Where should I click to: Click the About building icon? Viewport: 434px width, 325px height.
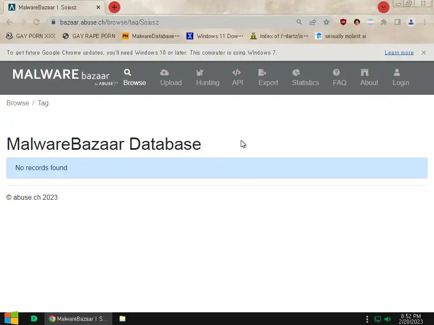(364, 72)
